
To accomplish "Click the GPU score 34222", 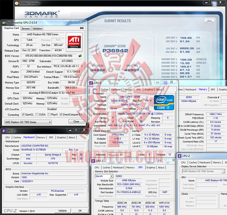I will coord(98,70).
